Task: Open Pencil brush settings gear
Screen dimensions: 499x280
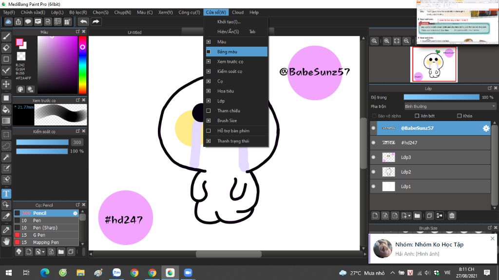Action: tap(75, 213)
